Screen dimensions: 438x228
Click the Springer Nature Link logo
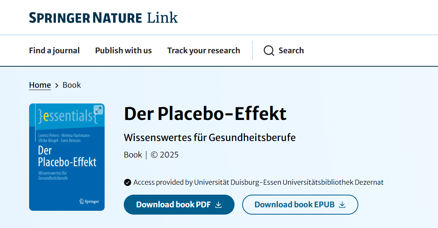(103, 18)
